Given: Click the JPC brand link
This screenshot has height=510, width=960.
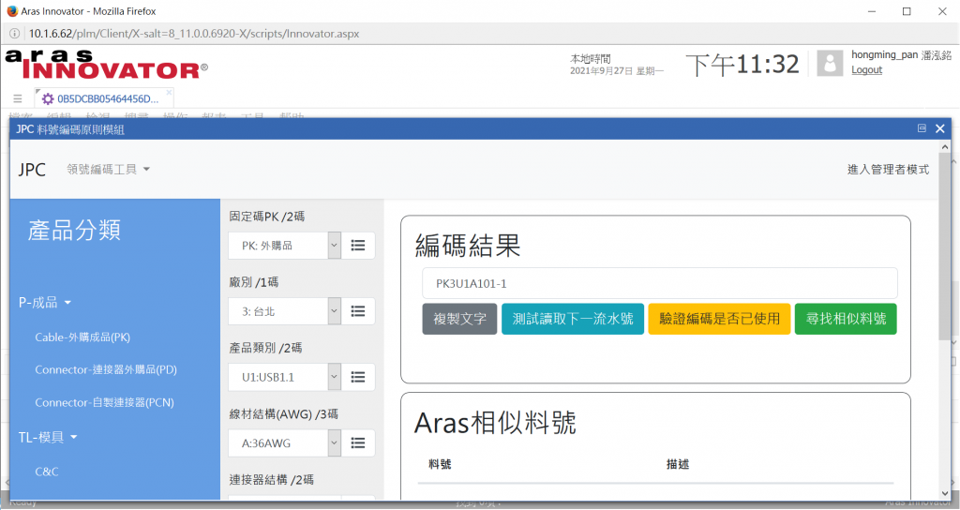Looking at the screenshot, I should click(x=32, y=170).
